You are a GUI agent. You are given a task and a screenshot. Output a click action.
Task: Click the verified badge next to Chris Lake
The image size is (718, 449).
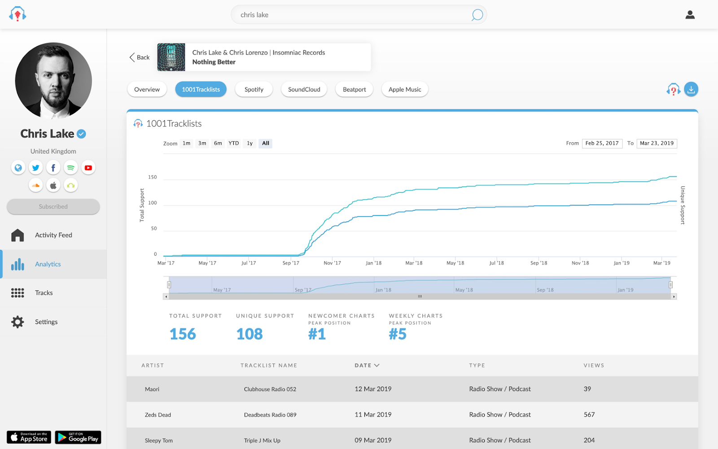(x=81, y=134)
